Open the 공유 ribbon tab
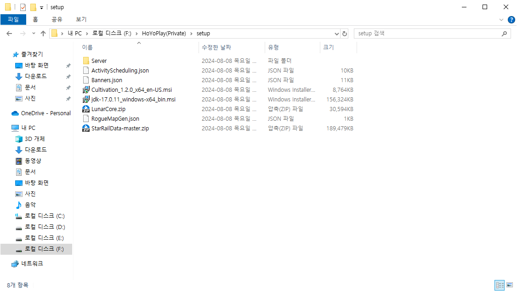 [57, 19]
